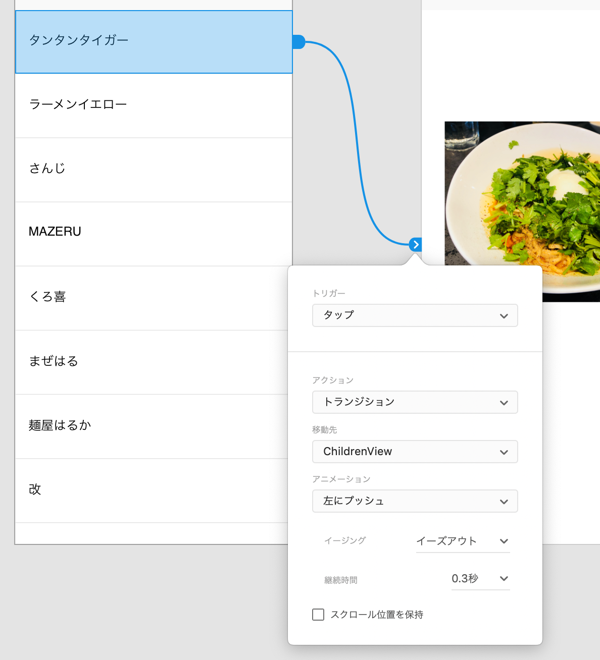This screenshot has width=600, height=660.
Task: Check the scroll position retention option
Action: pyautogui.click(x=318, y=615)
